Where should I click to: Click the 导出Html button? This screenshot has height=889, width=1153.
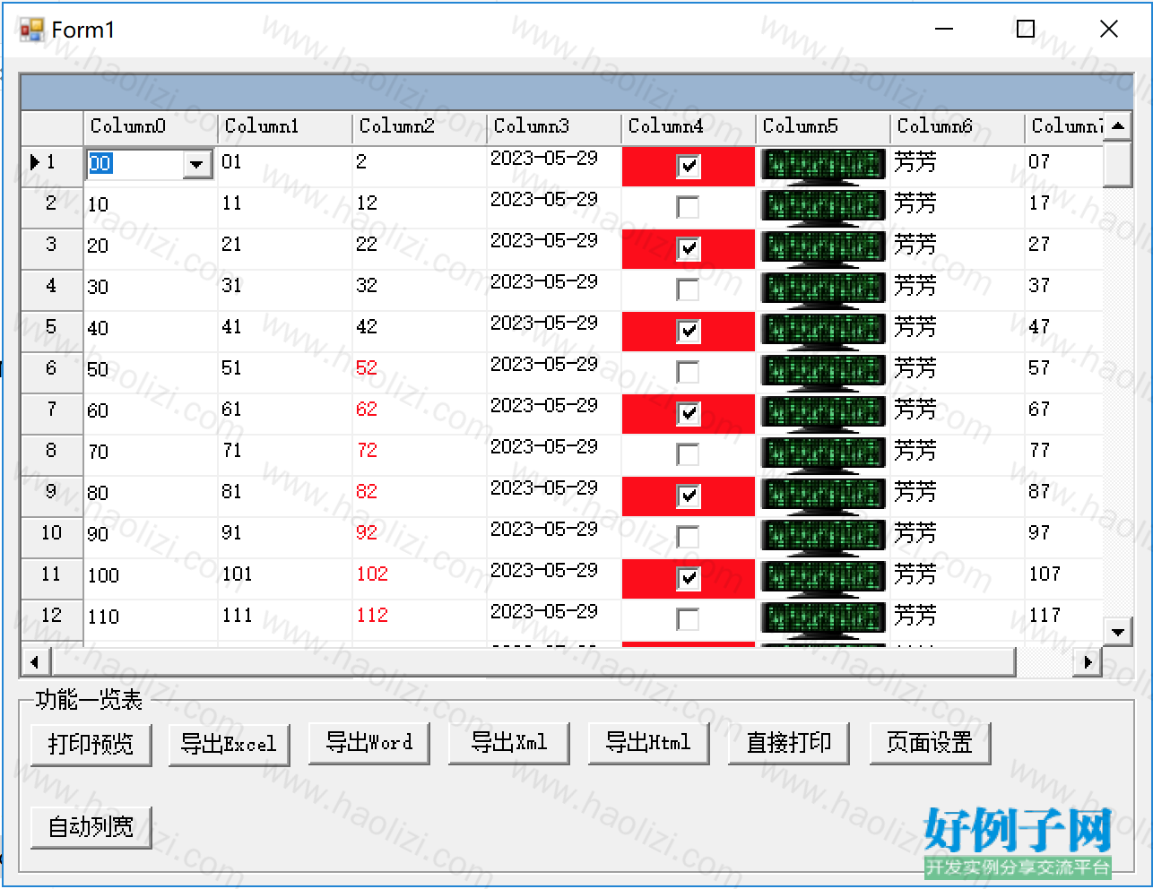point(648,743)
